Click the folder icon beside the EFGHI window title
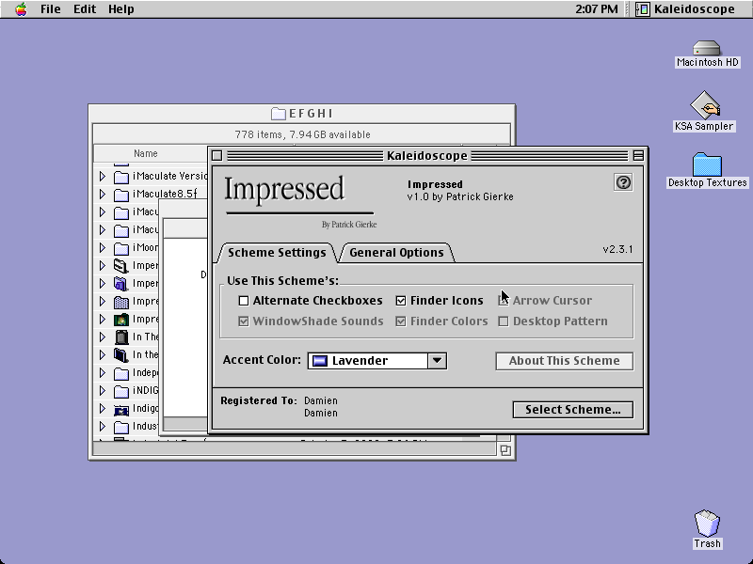The image size is (753, 564). coord(279,114)
